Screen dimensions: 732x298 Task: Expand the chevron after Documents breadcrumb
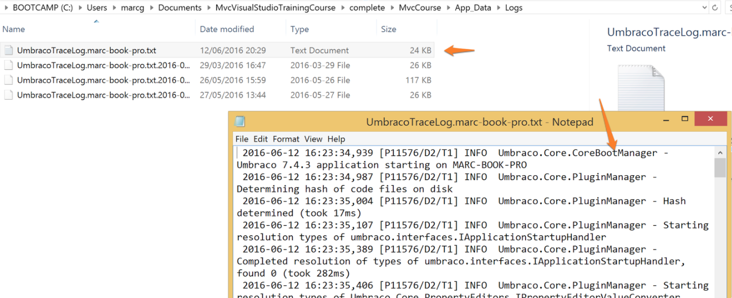(x=208, y=8)
